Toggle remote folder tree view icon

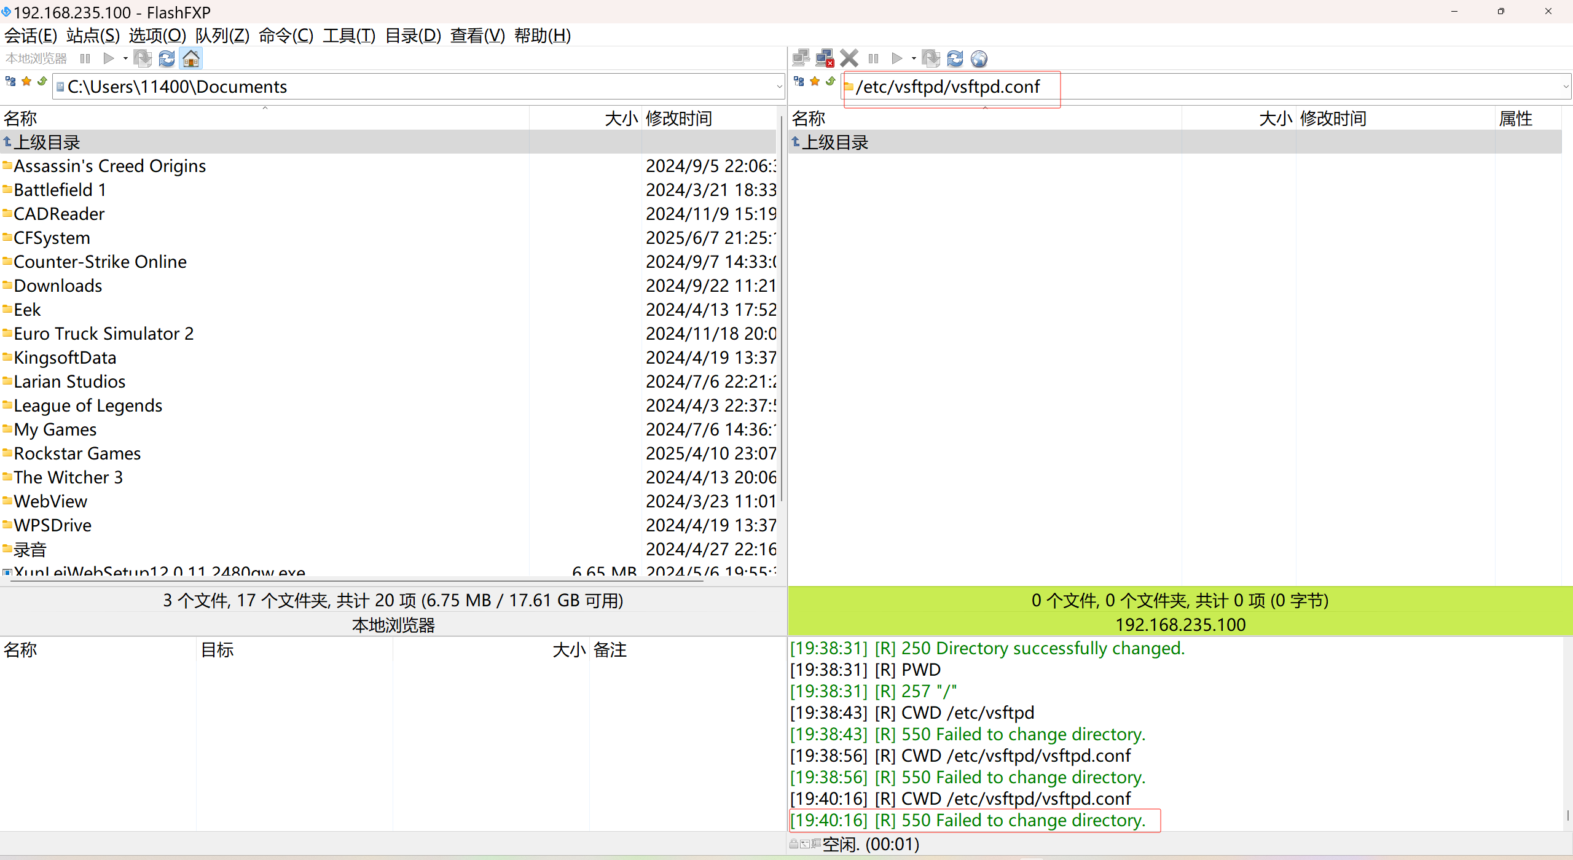pos(799,81)
